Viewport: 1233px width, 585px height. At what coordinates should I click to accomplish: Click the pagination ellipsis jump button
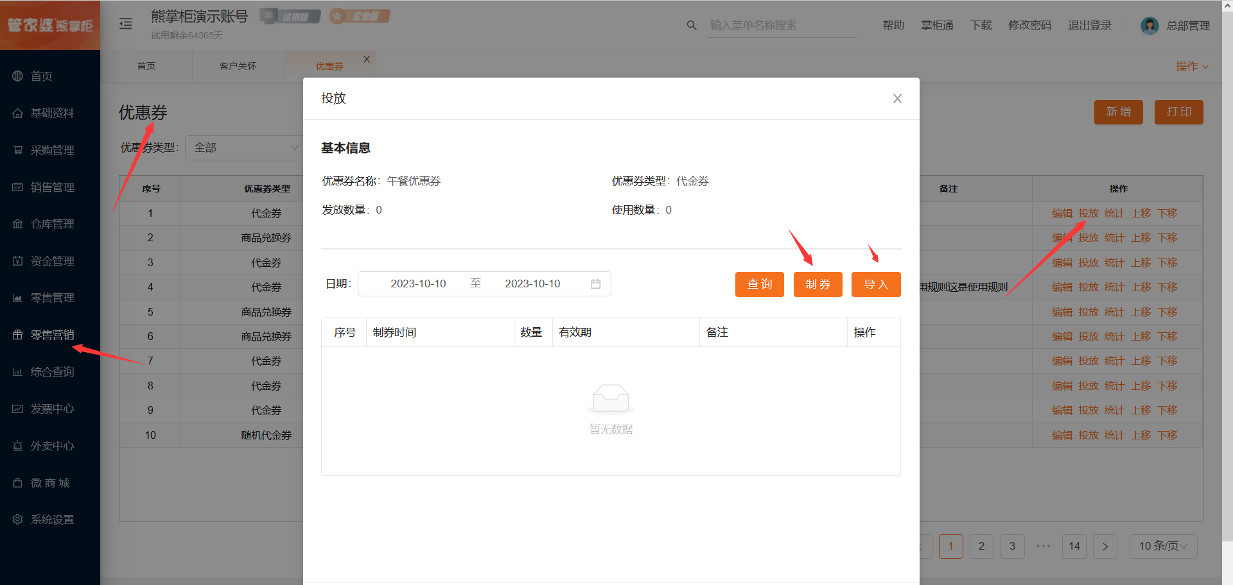pyautogui.click(x=1043, y=547)
